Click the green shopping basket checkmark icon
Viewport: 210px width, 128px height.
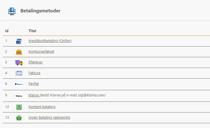[19, 118]
